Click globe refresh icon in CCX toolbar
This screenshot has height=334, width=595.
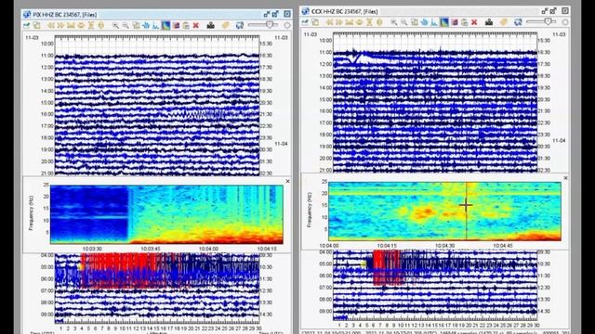point(518,22)
